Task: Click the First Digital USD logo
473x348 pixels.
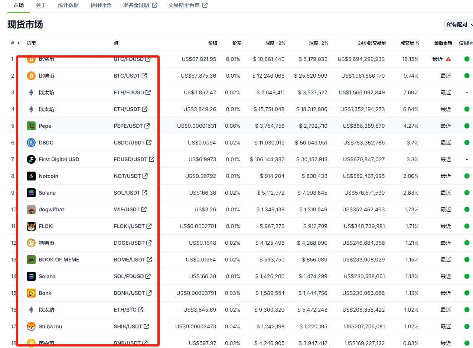Action: click(31, 159)
